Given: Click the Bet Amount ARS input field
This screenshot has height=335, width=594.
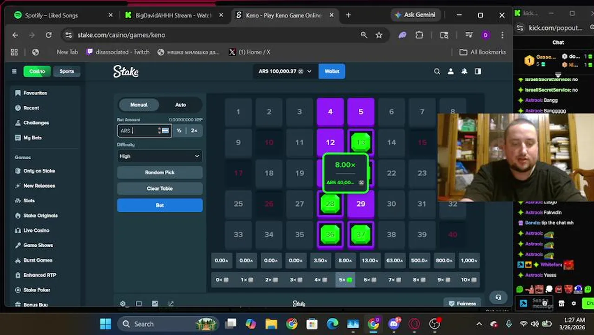Looking at the screenshot, I should click(144, 131).
